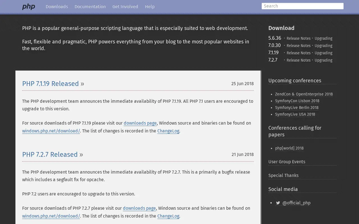Select PHP 5.6.36 download version
Viewport: 359px width, 224px height.
click(275, 38)
